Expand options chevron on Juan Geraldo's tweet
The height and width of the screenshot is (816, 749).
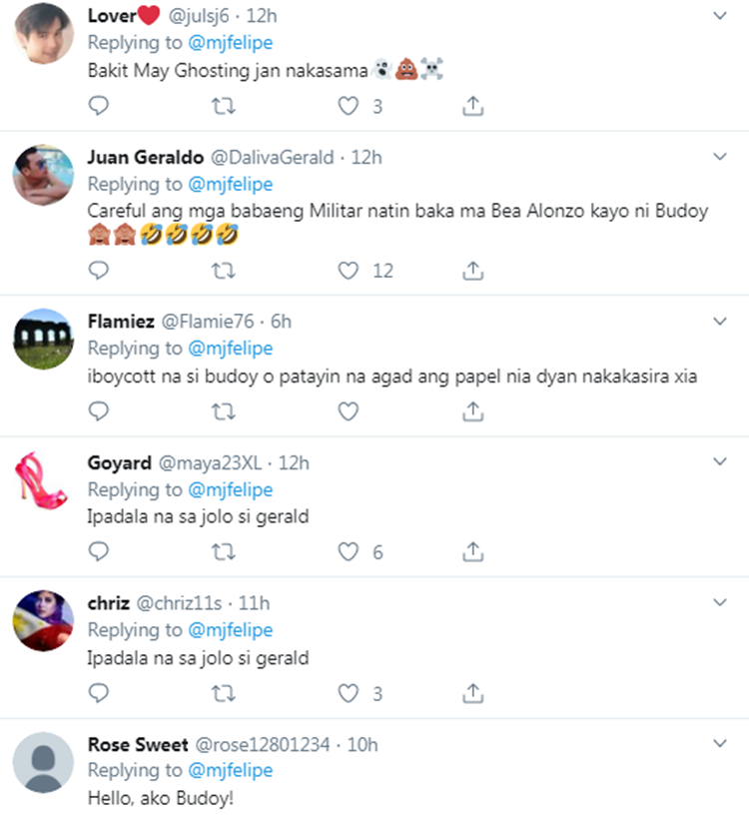point(719,157)
